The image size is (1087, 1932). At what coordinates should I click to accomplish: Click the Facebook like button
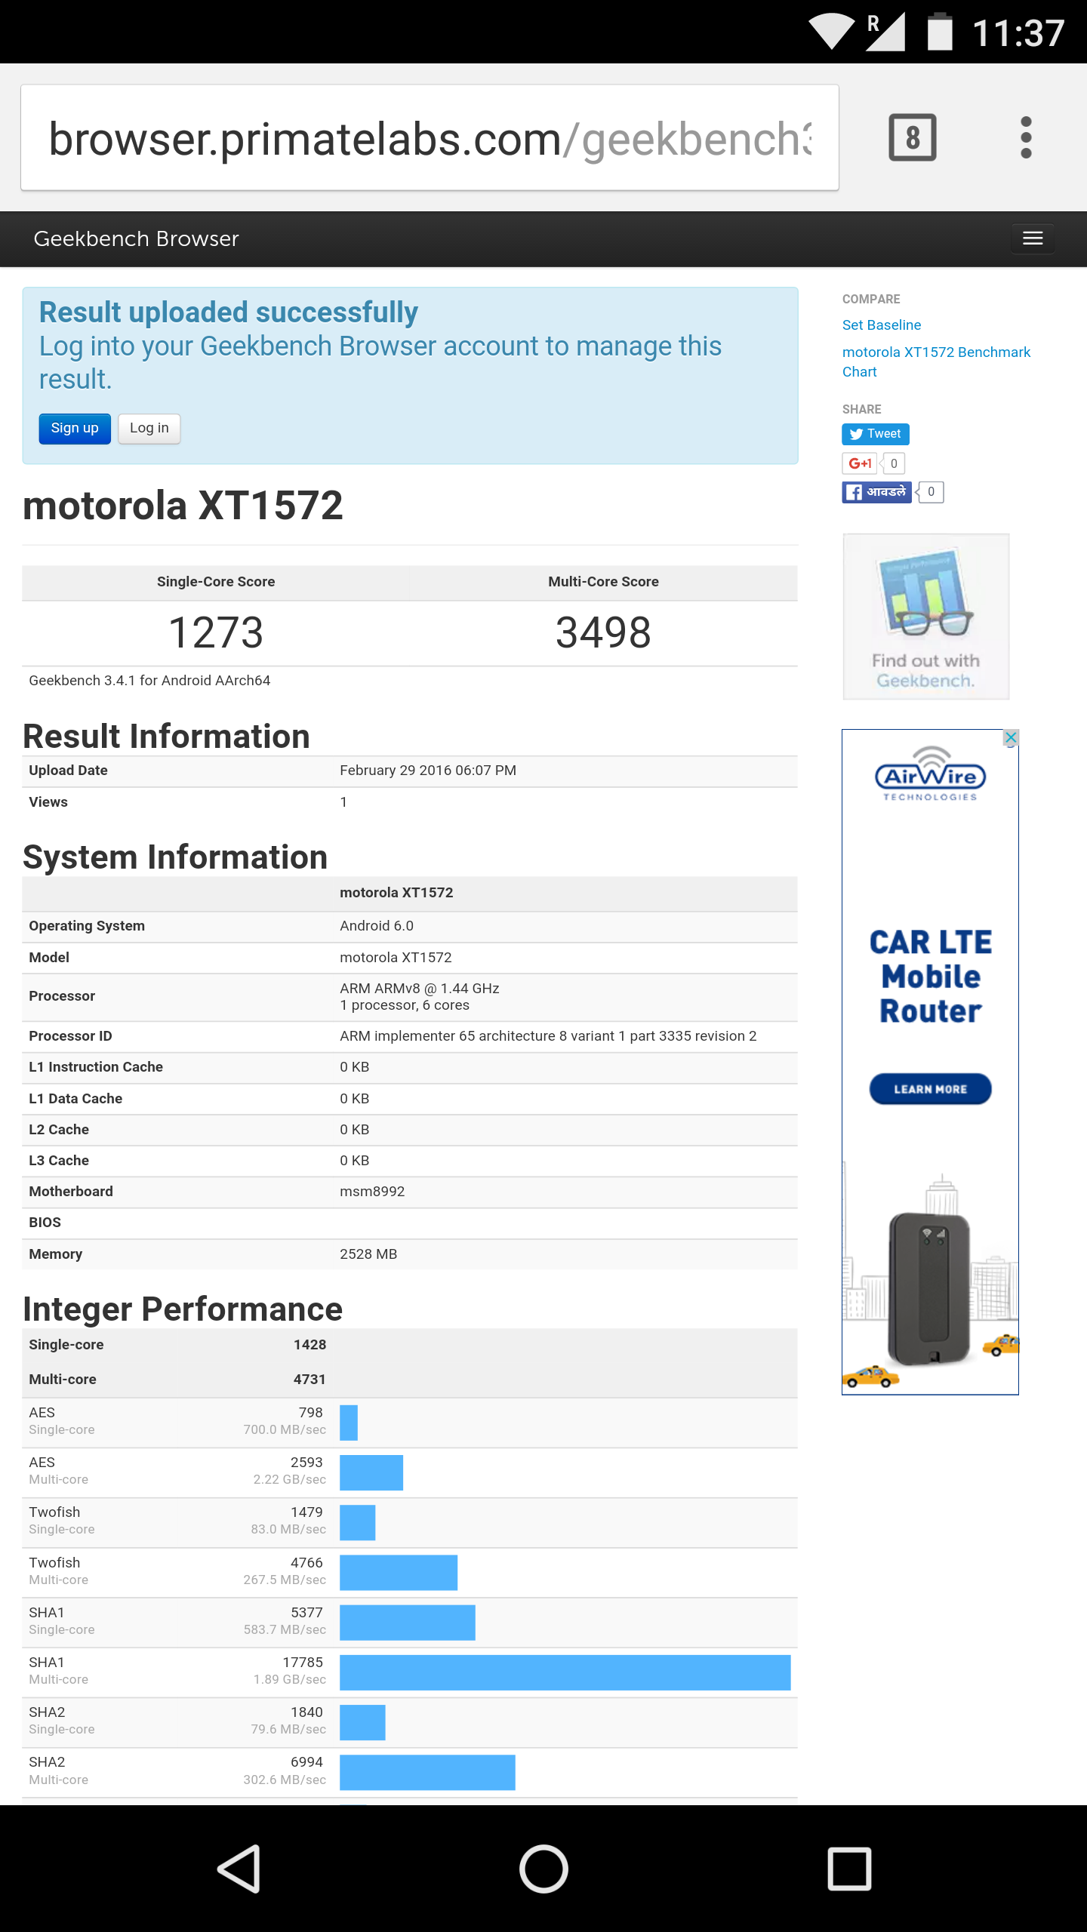coord(876,492)
